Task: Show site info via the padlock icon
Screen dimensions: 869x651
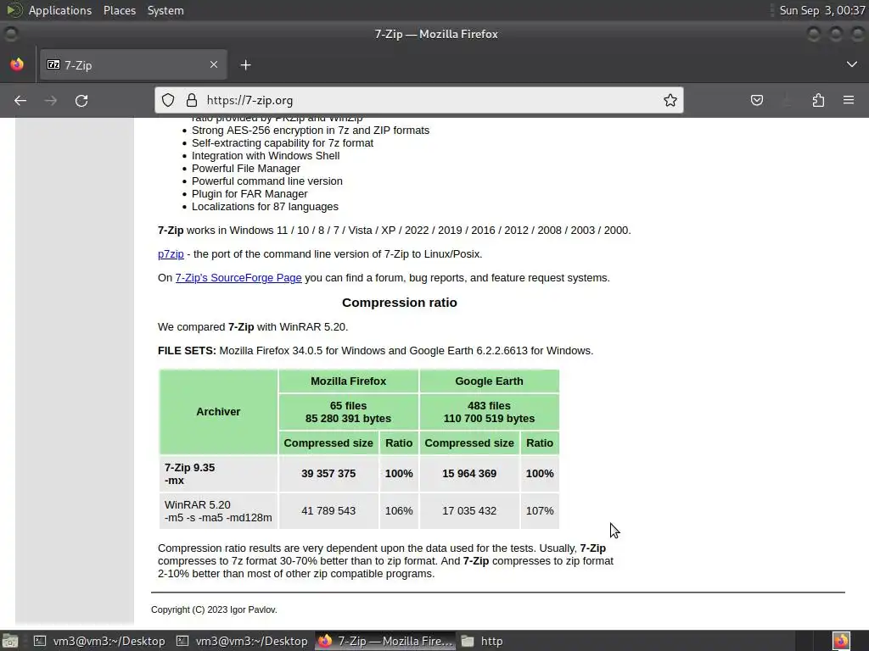Action: point(192,100)
